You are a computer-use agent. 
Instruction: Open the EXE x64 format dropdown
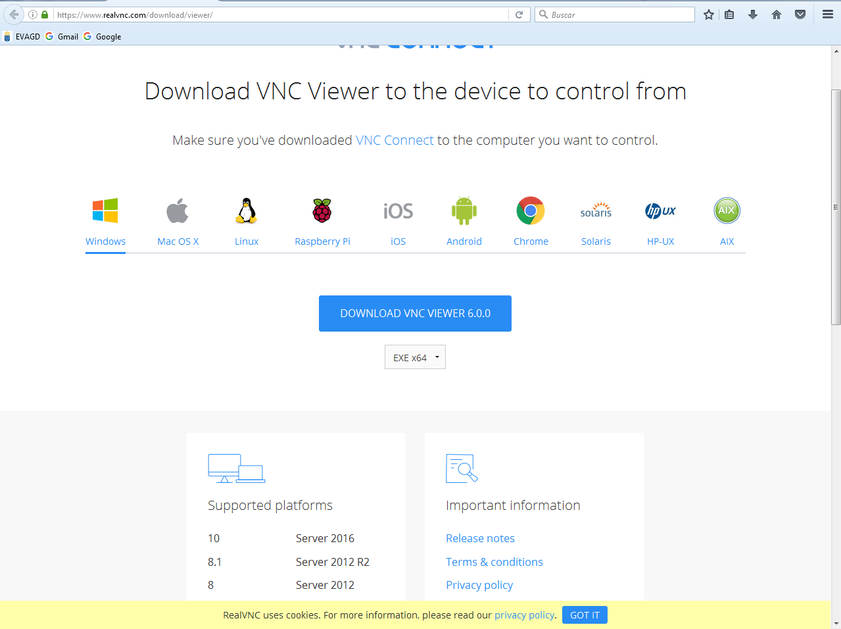(414, 357)
